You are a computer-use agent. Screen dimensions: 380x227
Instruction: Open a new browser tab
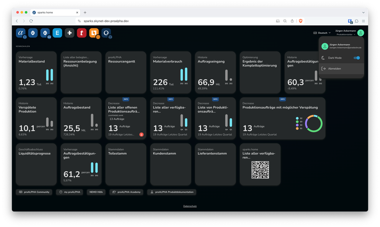(85, 13)
